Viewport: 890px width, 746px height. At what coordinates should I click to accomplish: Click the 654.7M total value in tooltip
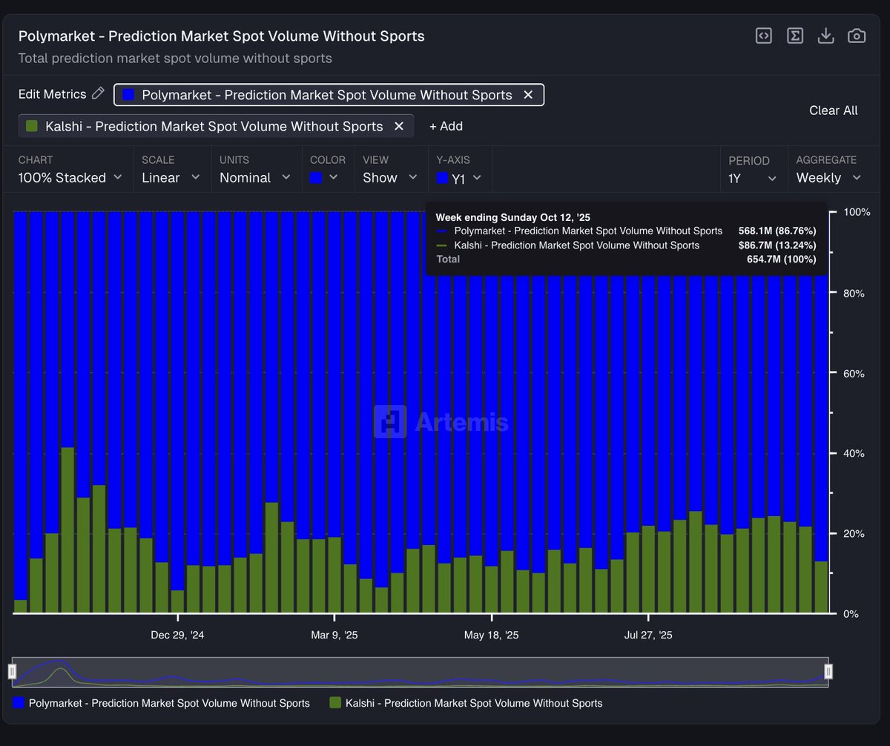pos(781,259)
